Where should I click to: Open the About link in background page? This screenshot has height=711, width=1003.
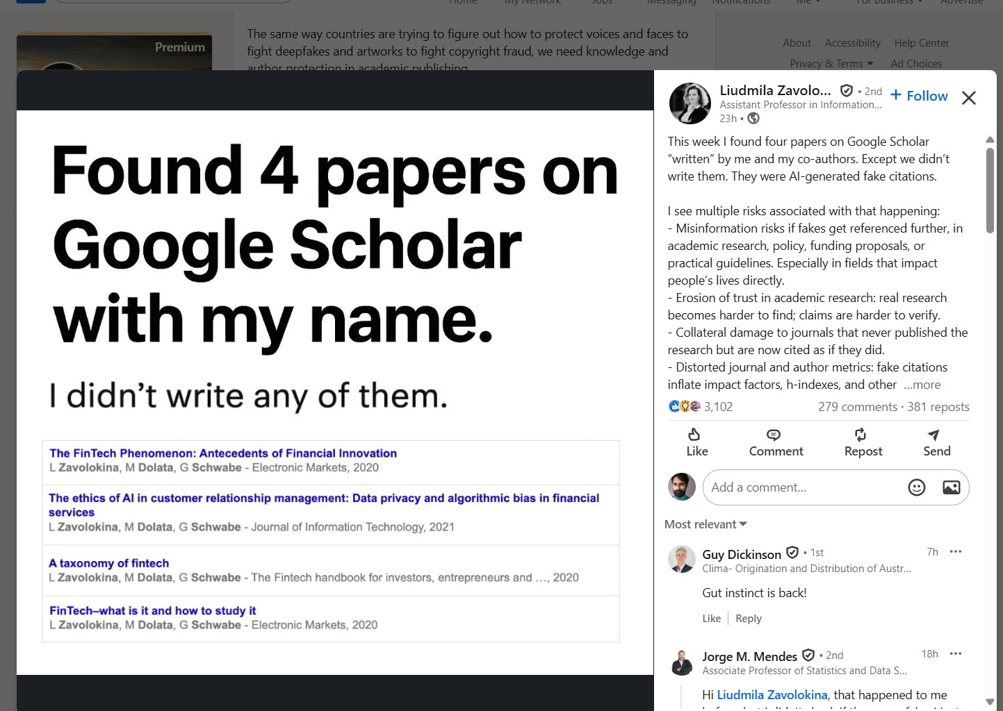click(x=797, y=43)
